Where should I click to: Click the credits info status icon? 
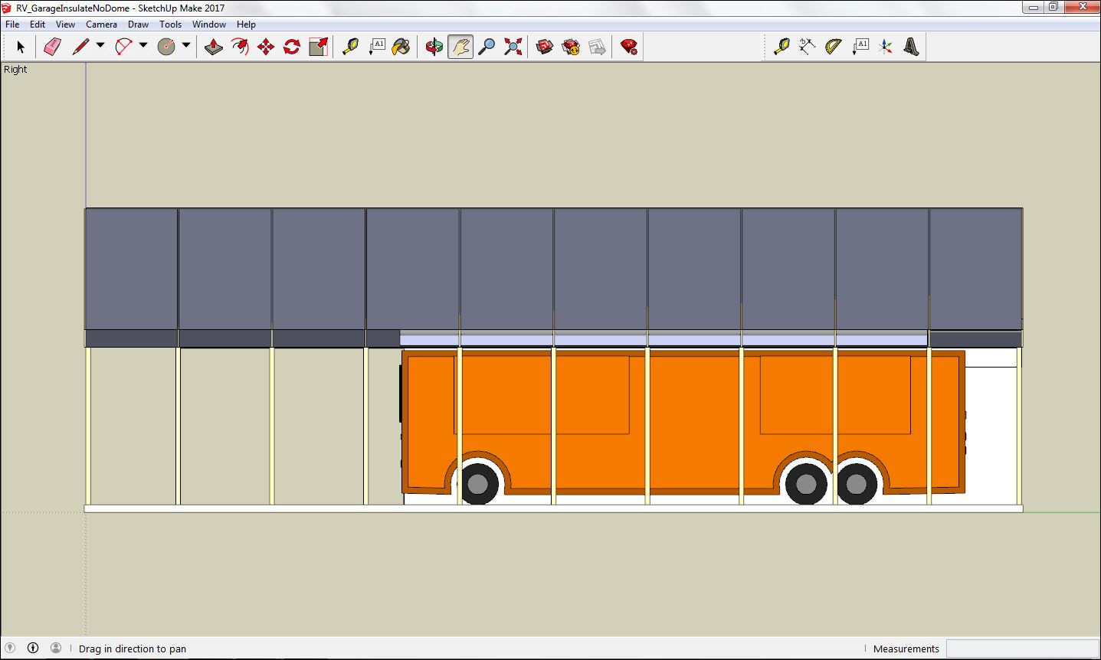(x=33, y=648)
